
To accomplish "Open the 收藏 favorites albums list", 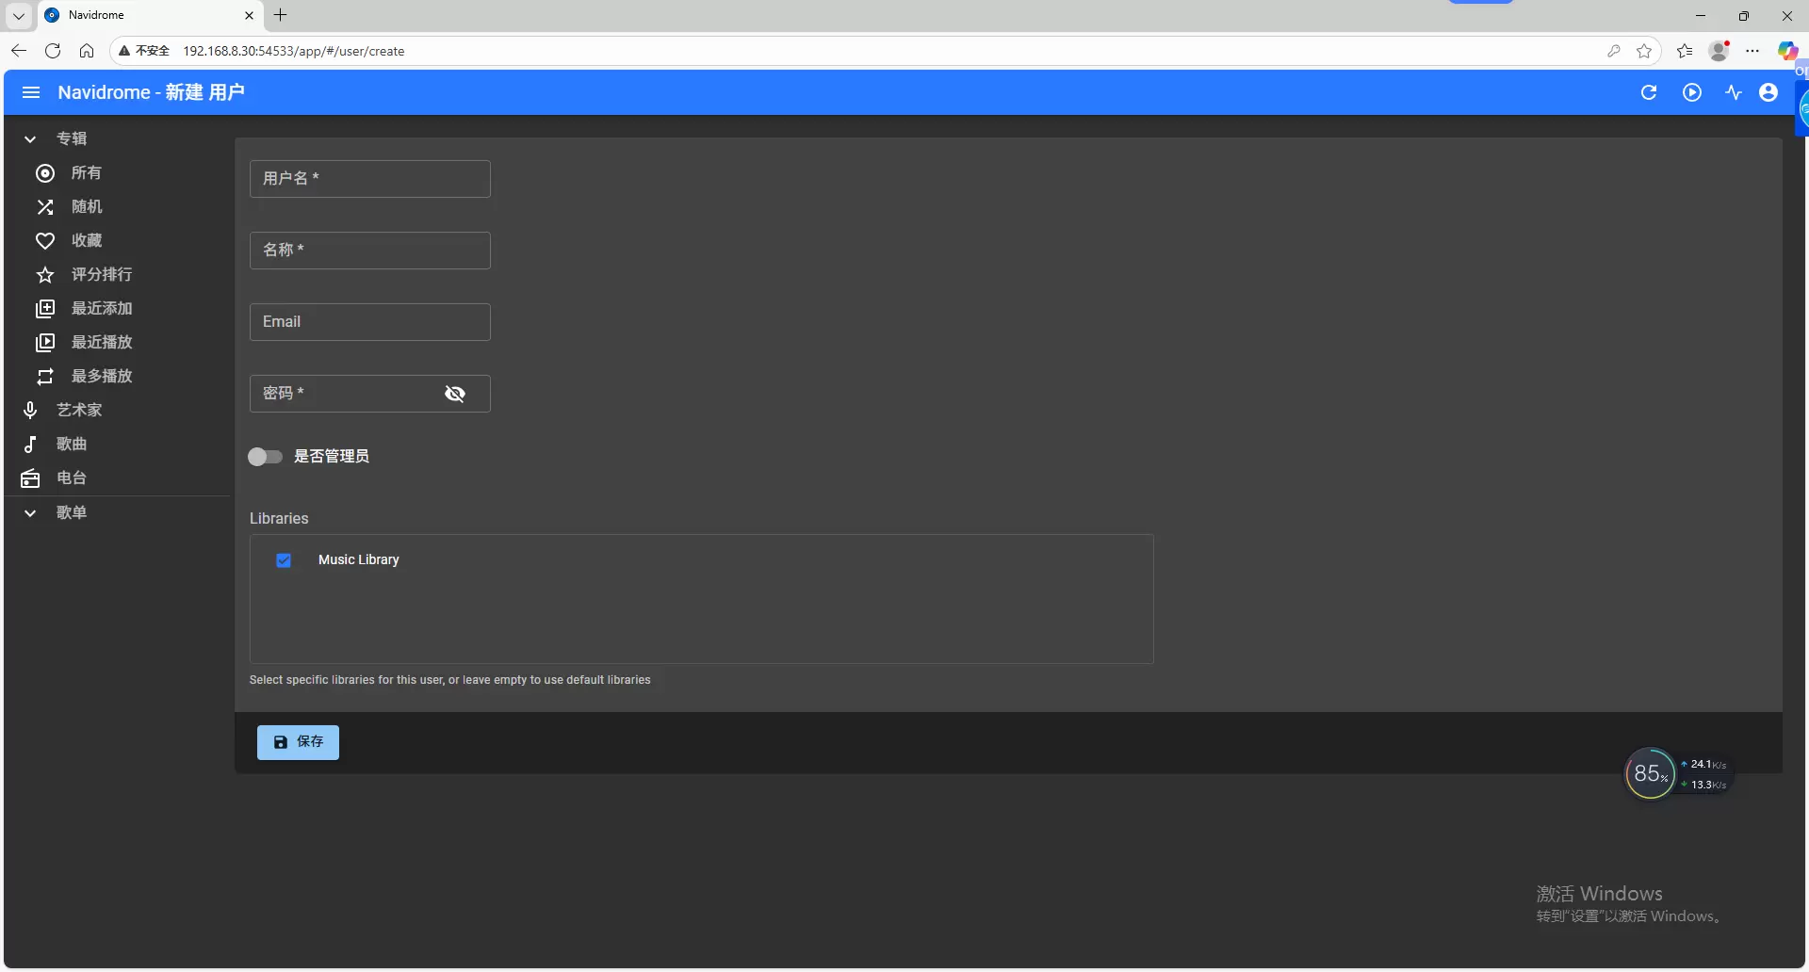I will point(86,241).
